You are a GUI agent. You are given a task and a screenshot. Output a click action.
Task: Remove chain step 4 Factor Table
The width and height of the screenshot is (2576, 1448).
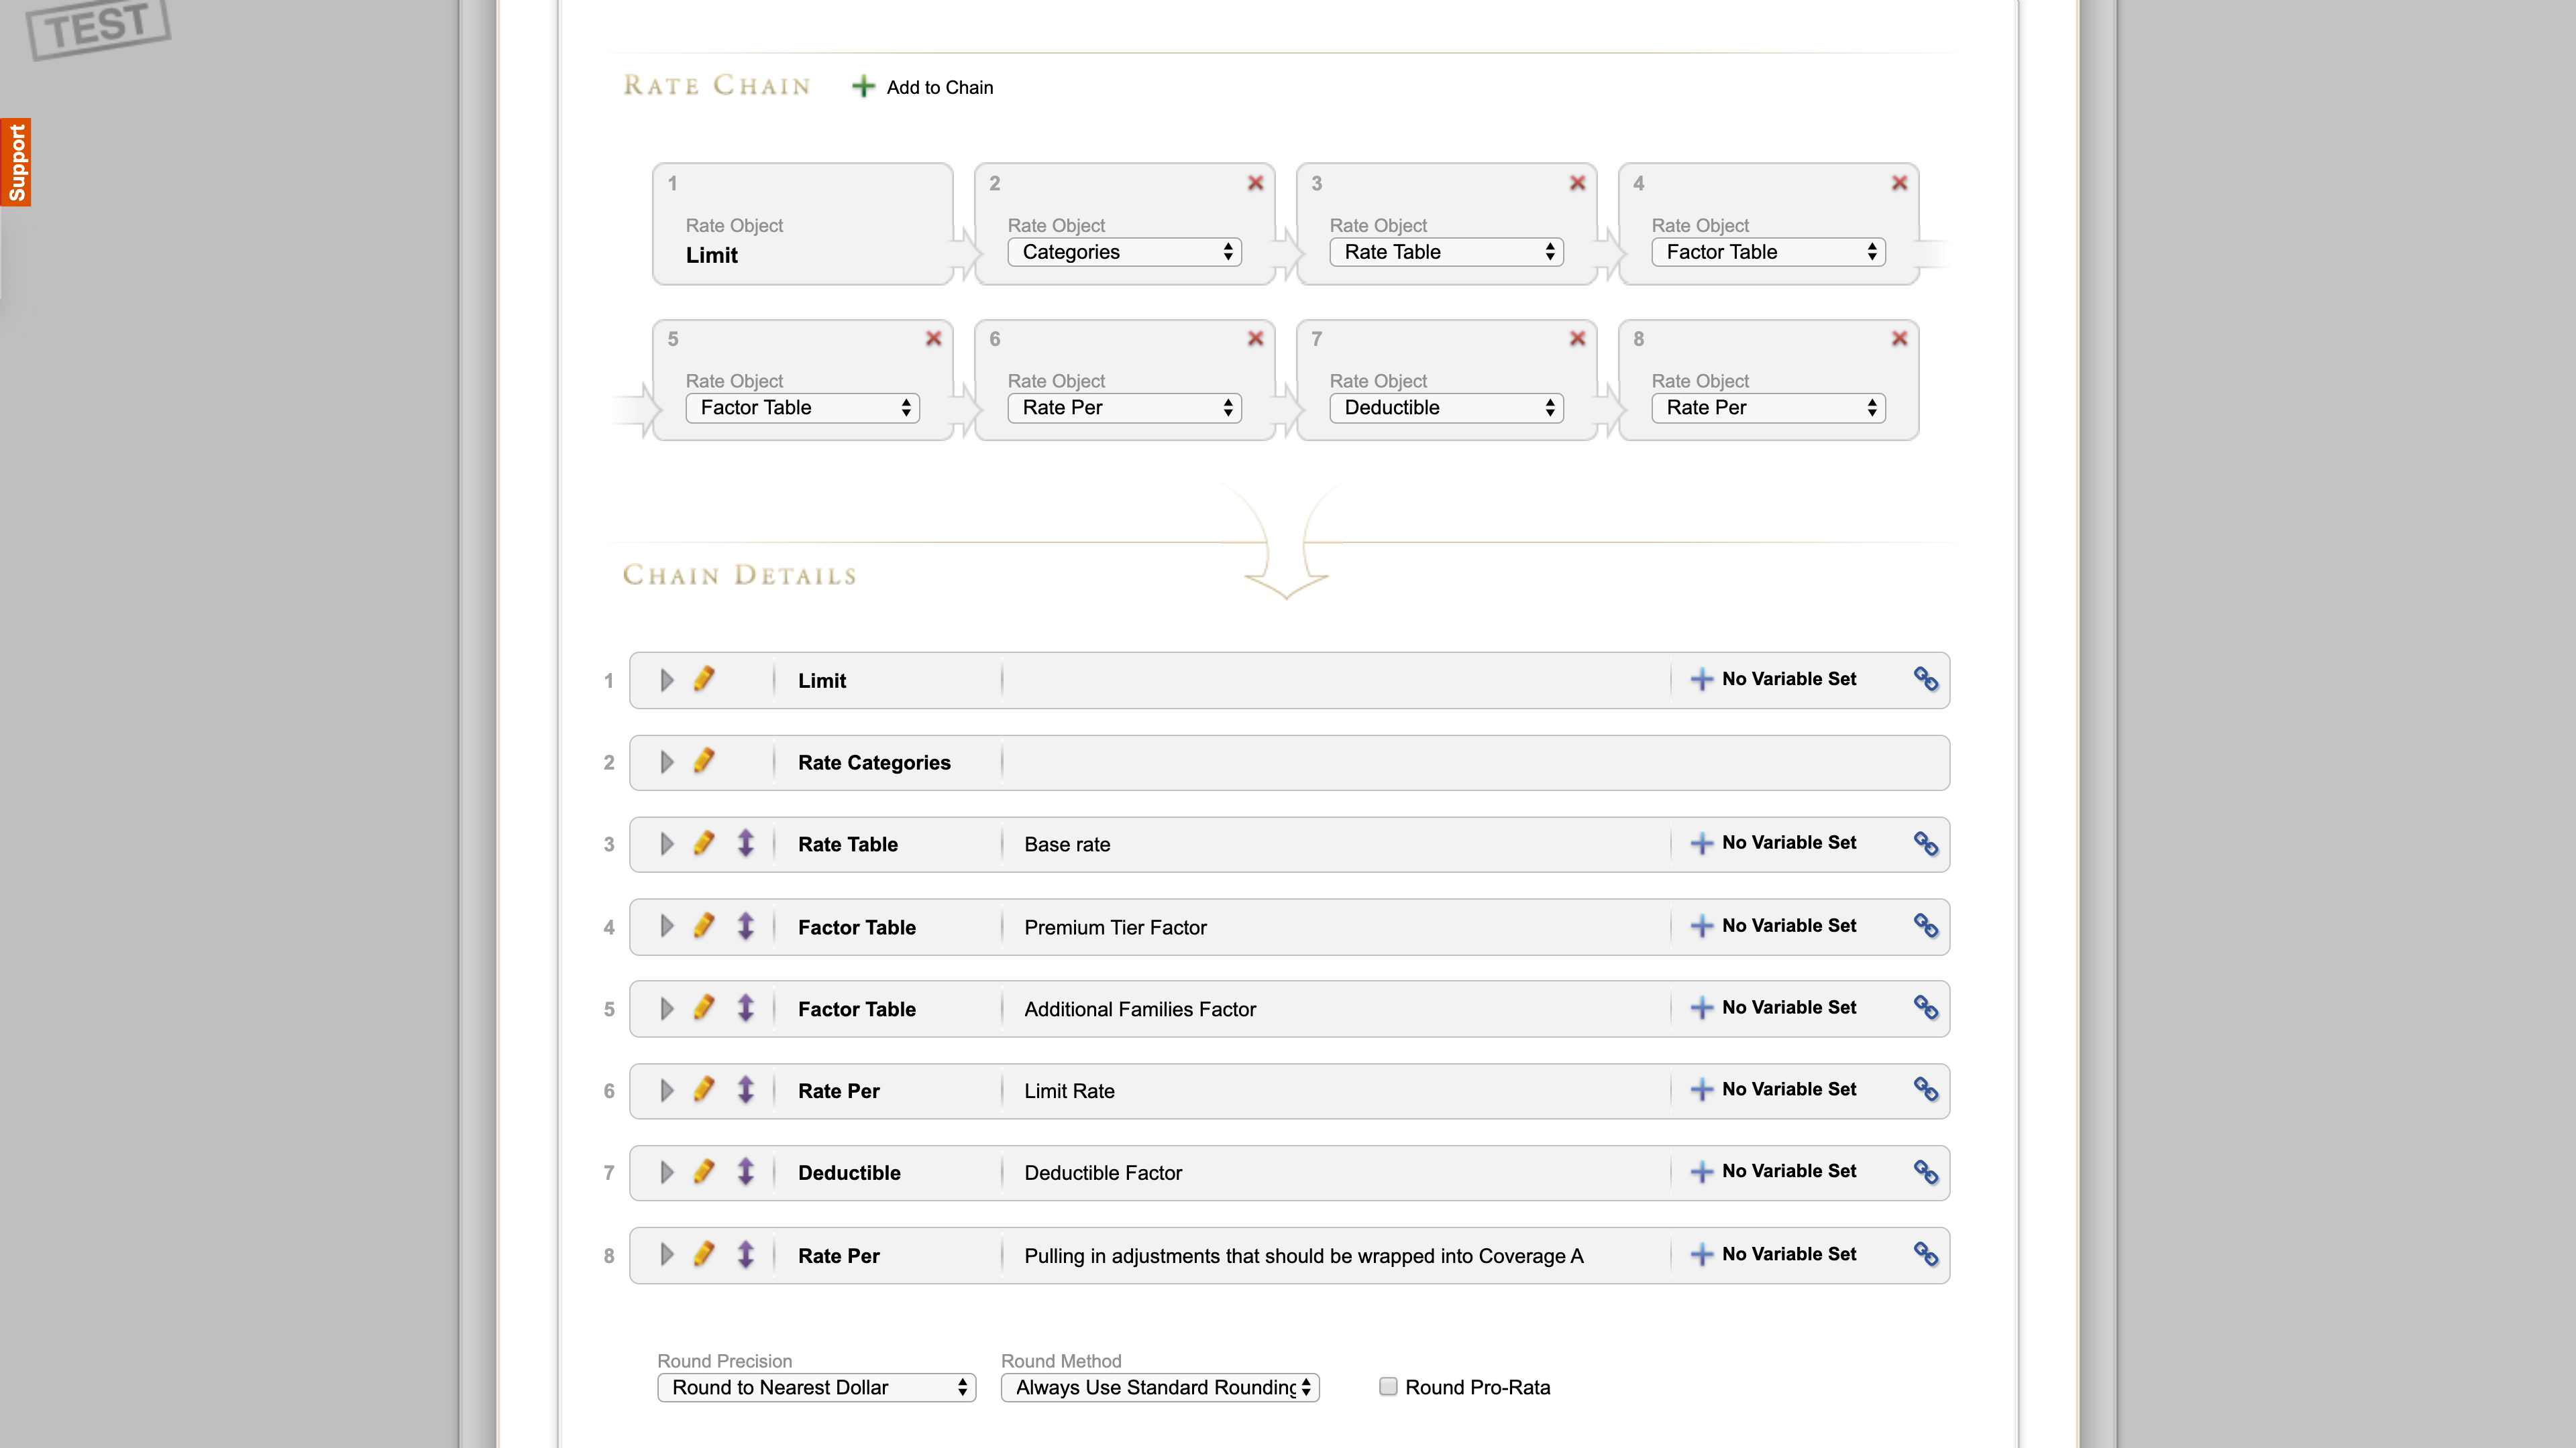coord(1899,183)
